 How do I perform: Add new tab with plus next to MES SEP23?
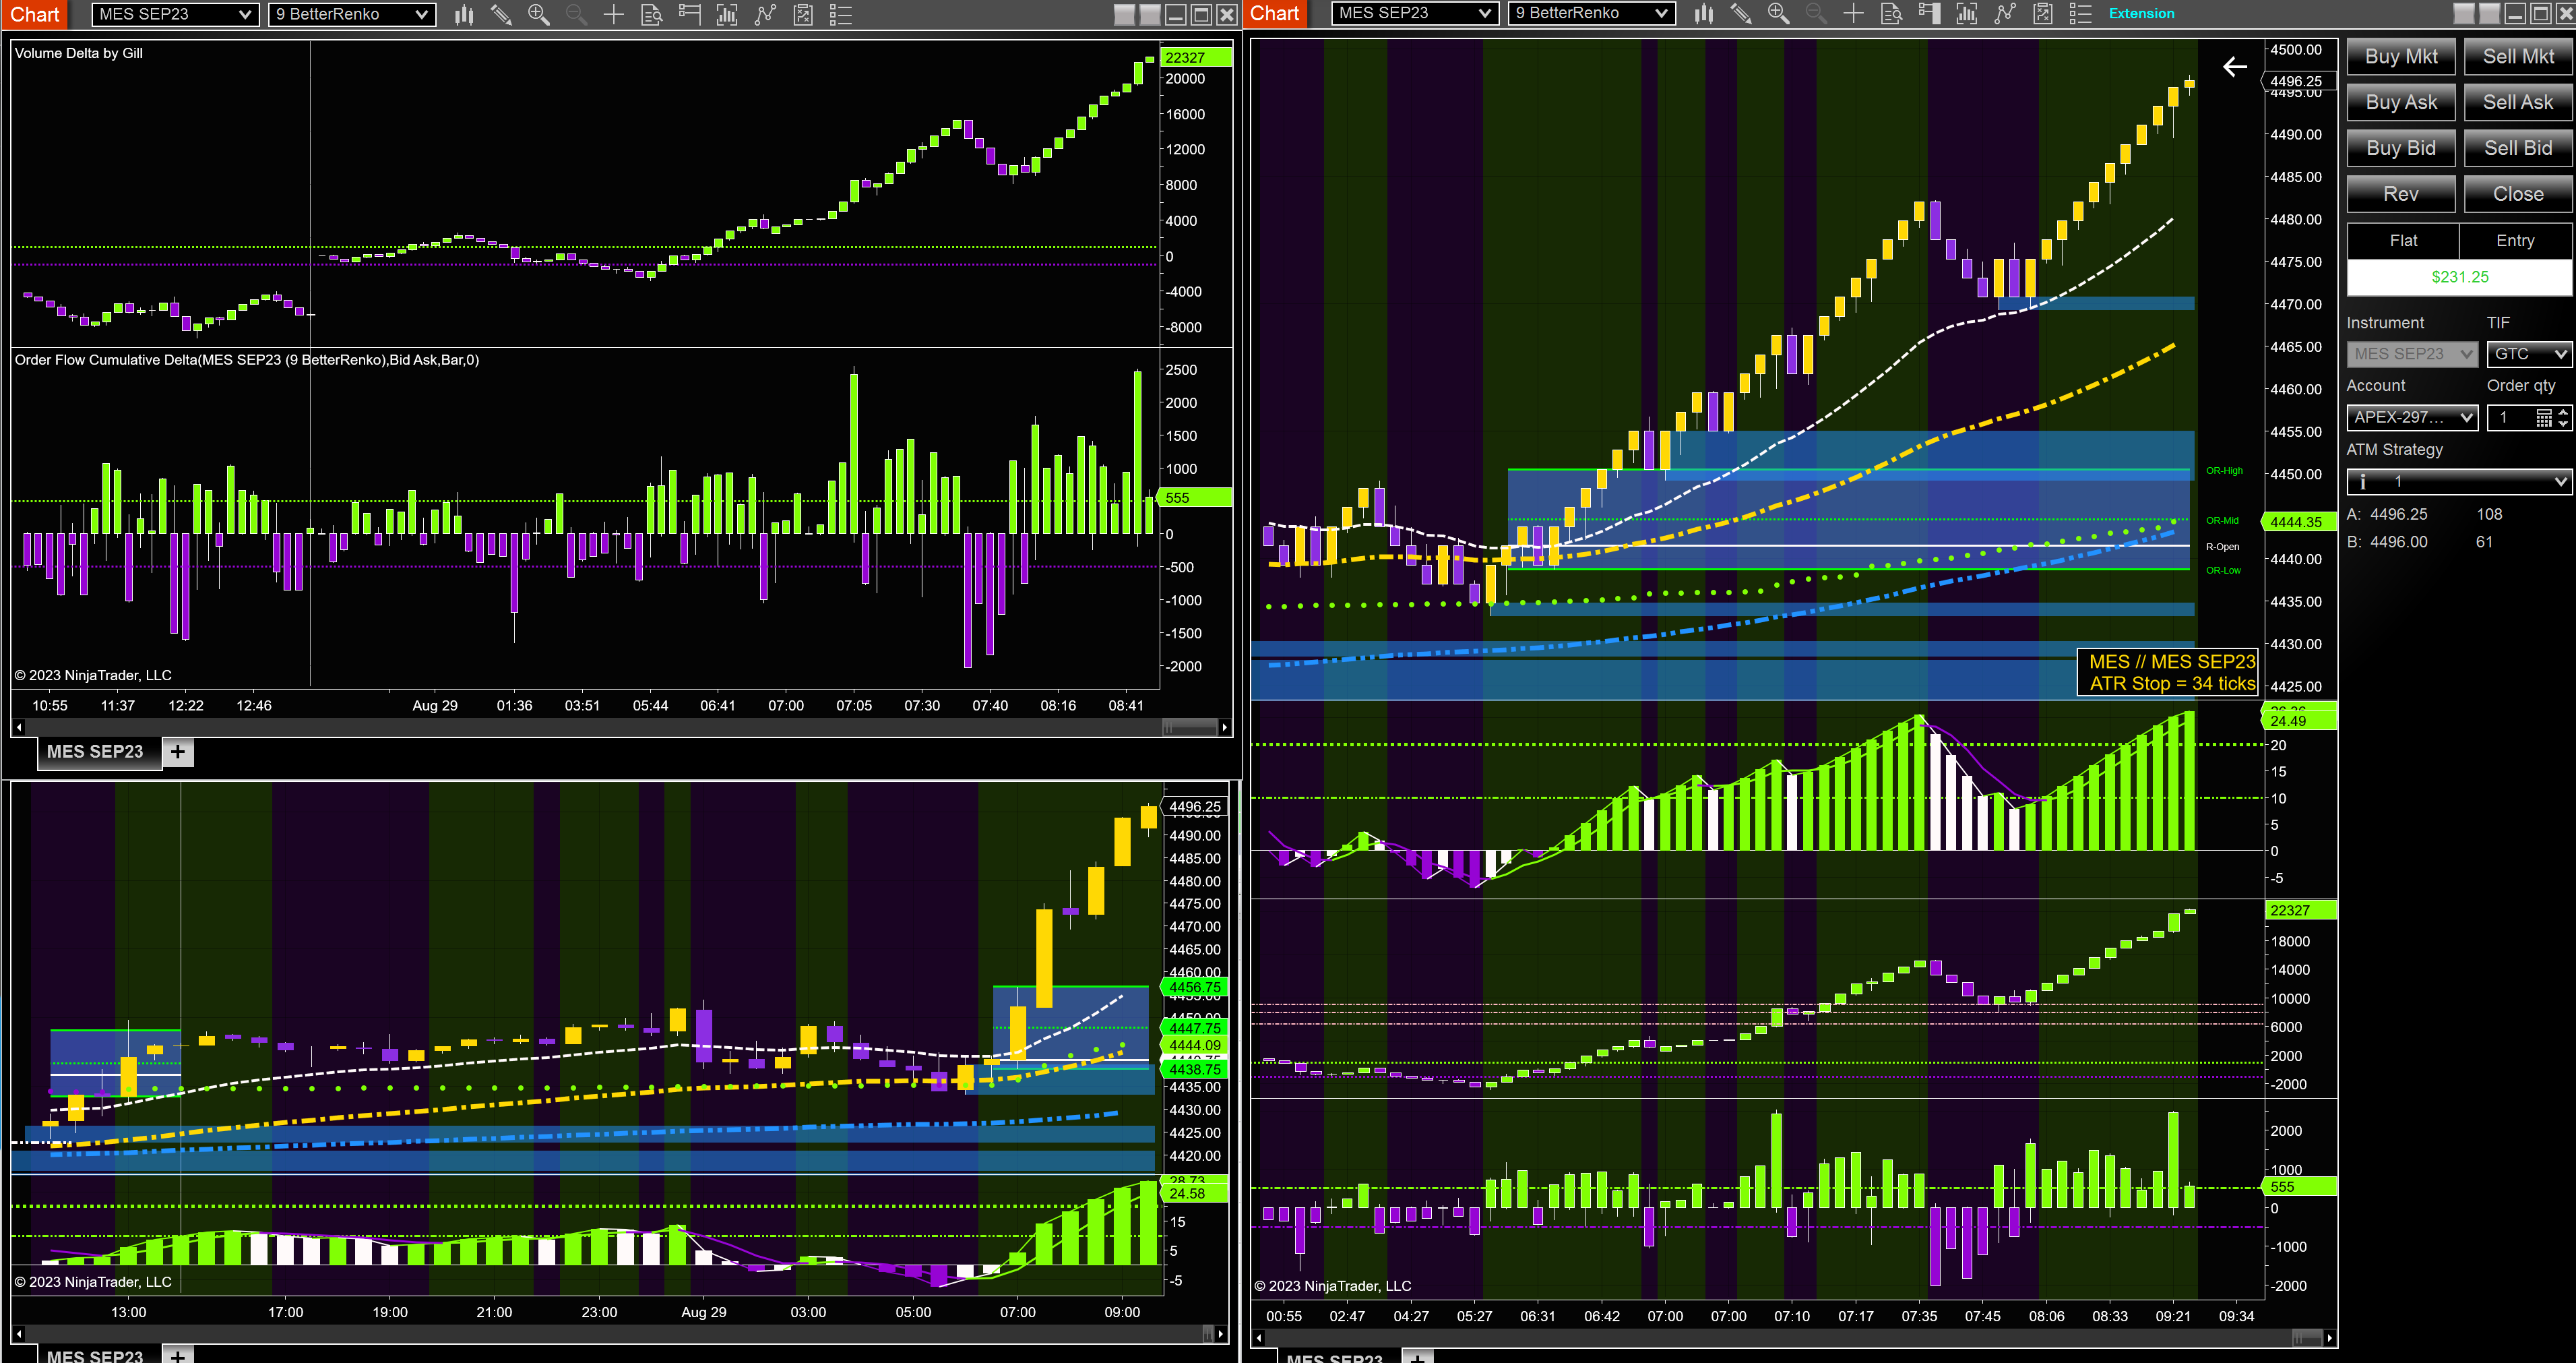coord(178,752)
